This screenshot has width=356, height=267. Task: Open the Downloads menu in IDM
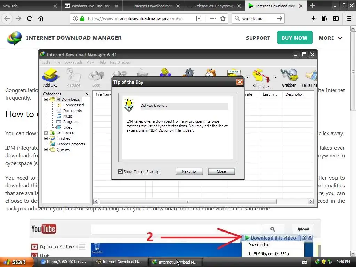tap(73, 62)
